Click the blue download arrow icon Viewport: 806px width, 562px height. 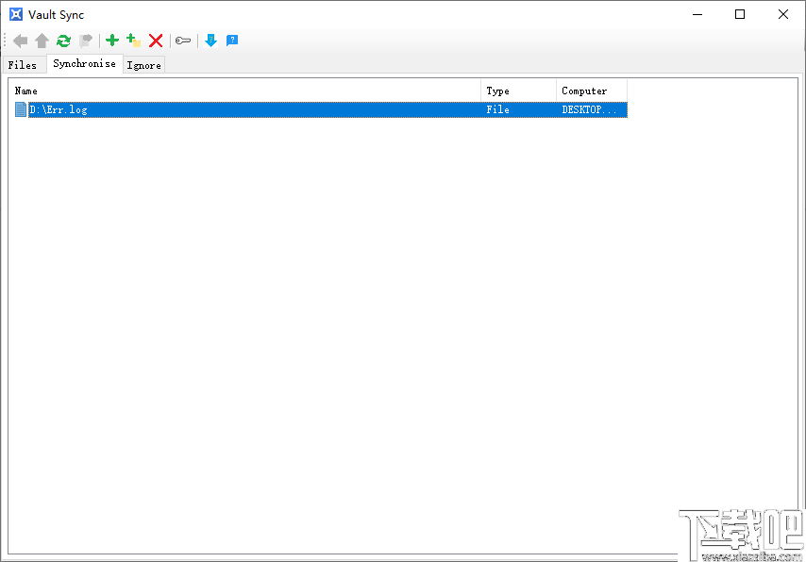coord(210,40)
